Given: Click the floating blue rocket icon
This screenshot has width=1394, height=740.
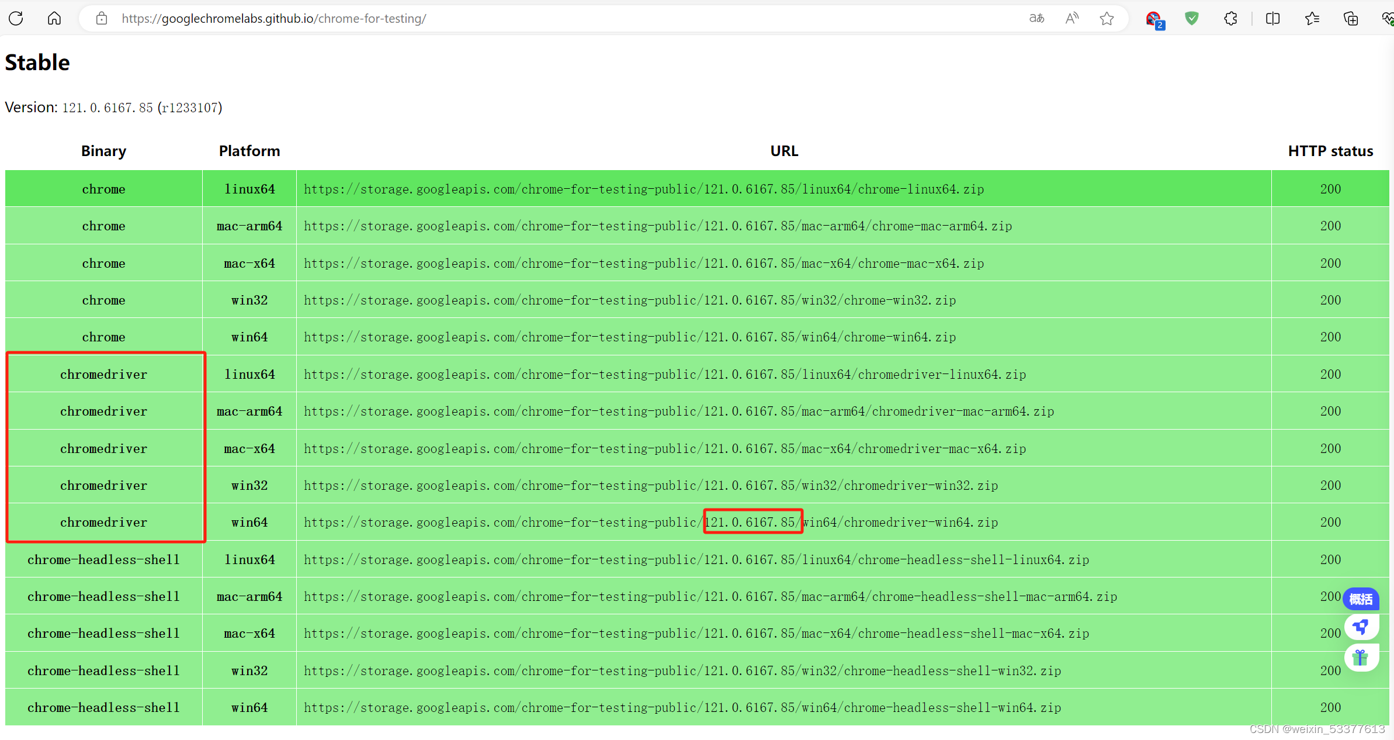Looking at the screenshot, I should [1361, 627].
